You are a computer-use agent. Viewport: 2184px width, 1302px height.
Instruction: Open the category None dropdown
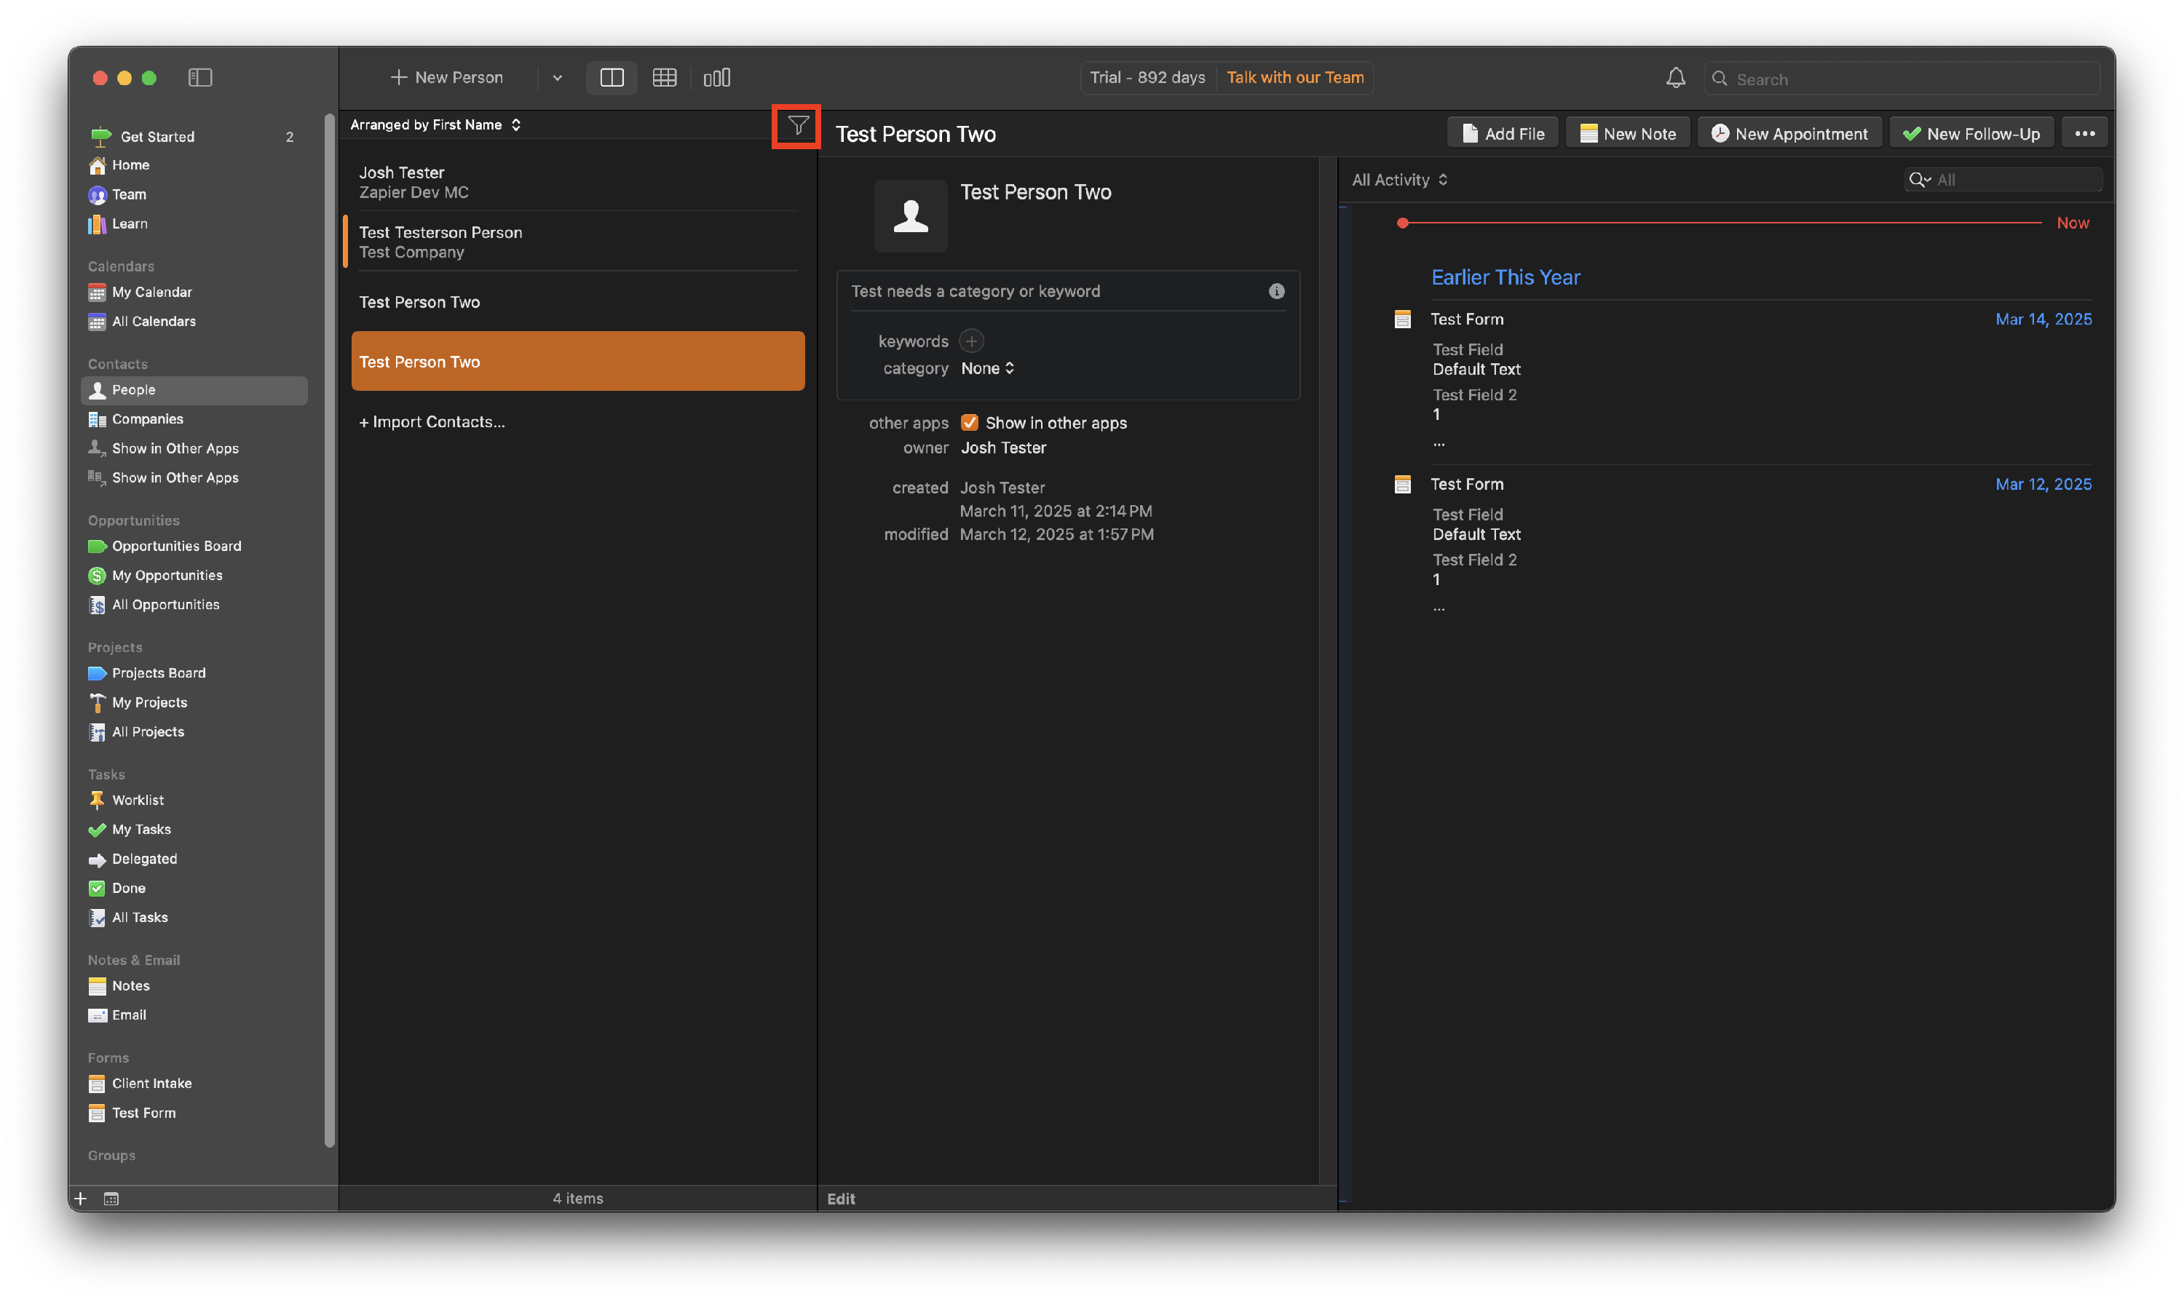(987, 368)
